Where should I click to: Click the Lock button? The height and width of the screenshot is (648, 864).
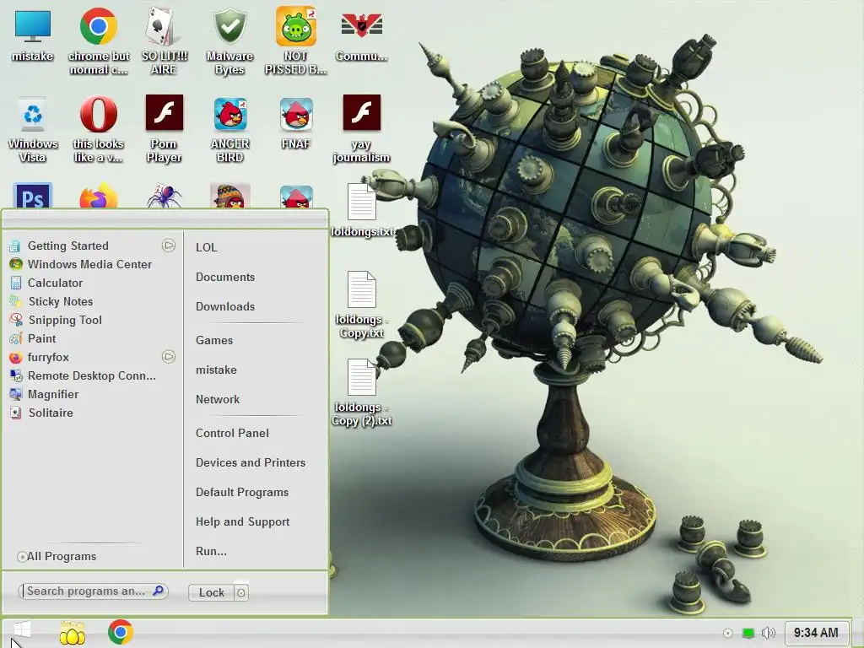212,592
